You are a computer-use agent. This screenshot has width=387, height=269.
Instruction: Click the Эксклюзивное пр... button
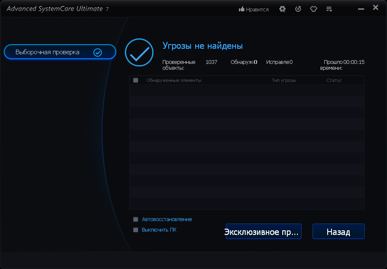(264, 231)
